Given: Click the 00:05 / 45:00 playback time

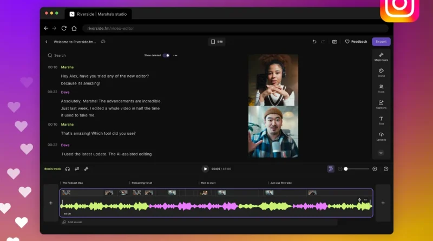Looking at the screenshot, I should [x=221, y=169].
